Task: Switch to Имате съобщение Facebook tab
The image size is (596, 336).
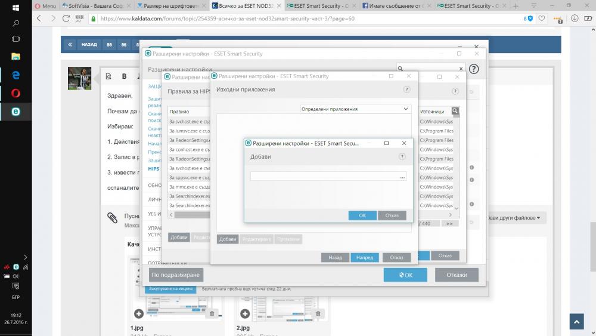Action: [x=396, y=6]
